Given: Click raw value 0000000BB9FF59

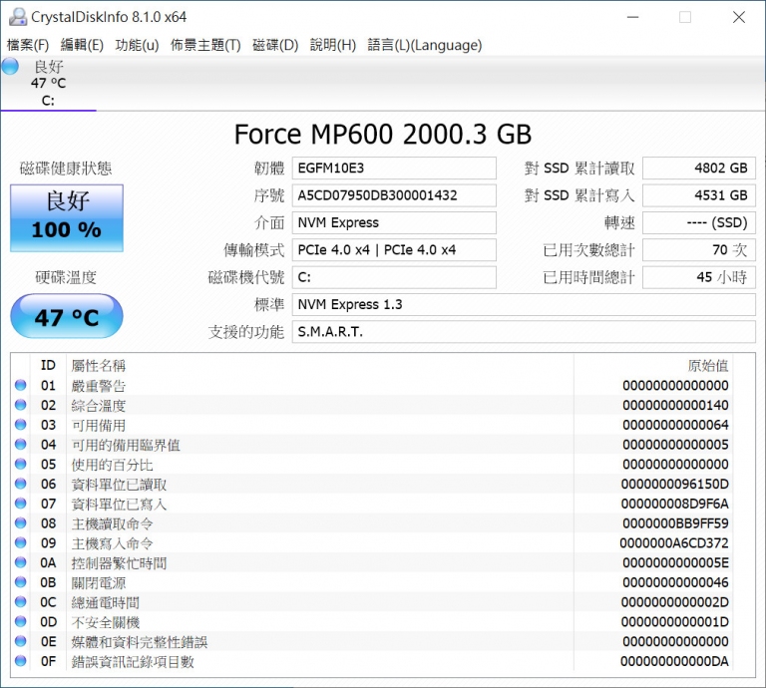Looking at the screenshot, I should pos(675,523).
